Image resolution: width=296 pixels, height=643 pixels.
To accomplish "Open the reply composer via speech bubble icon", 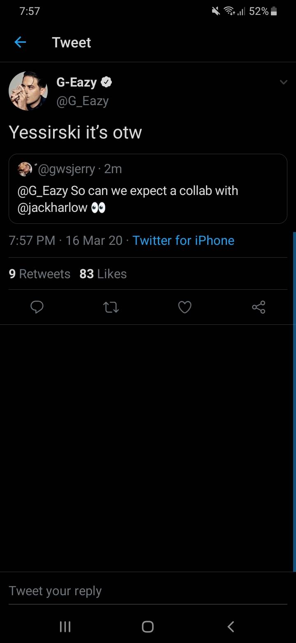I will tap(37, 307).
